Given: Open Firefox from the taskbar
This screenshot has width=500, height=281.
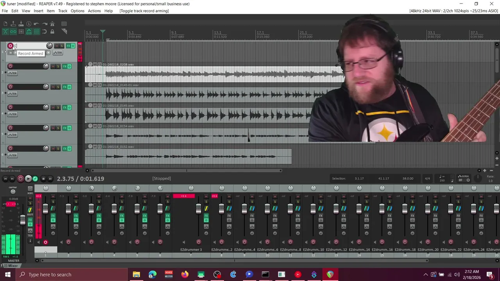Looking at the screenshot, I should 185,274.
